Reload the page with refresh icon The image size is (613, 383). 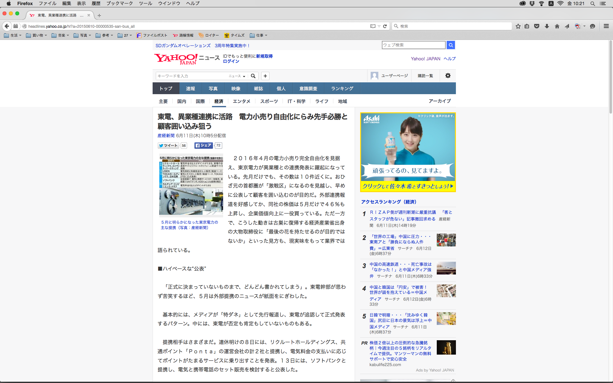click(385, 26)
